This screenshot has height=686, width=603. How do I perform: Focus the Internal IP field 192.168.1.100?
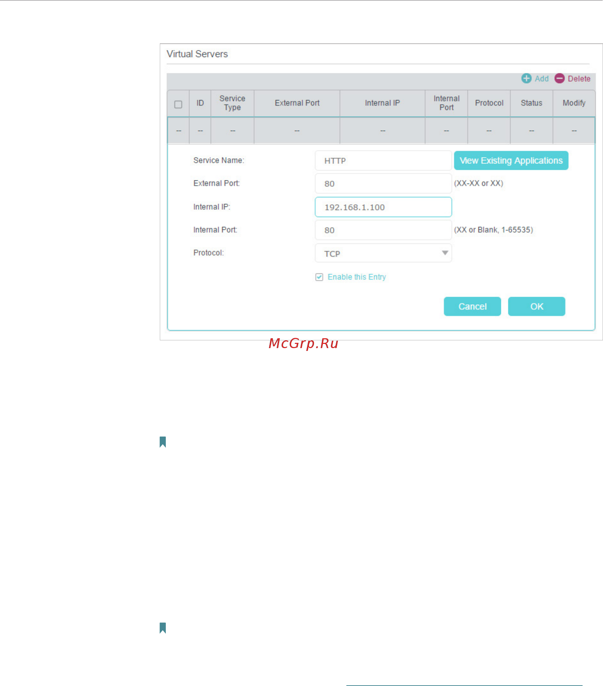click(383, 207)
